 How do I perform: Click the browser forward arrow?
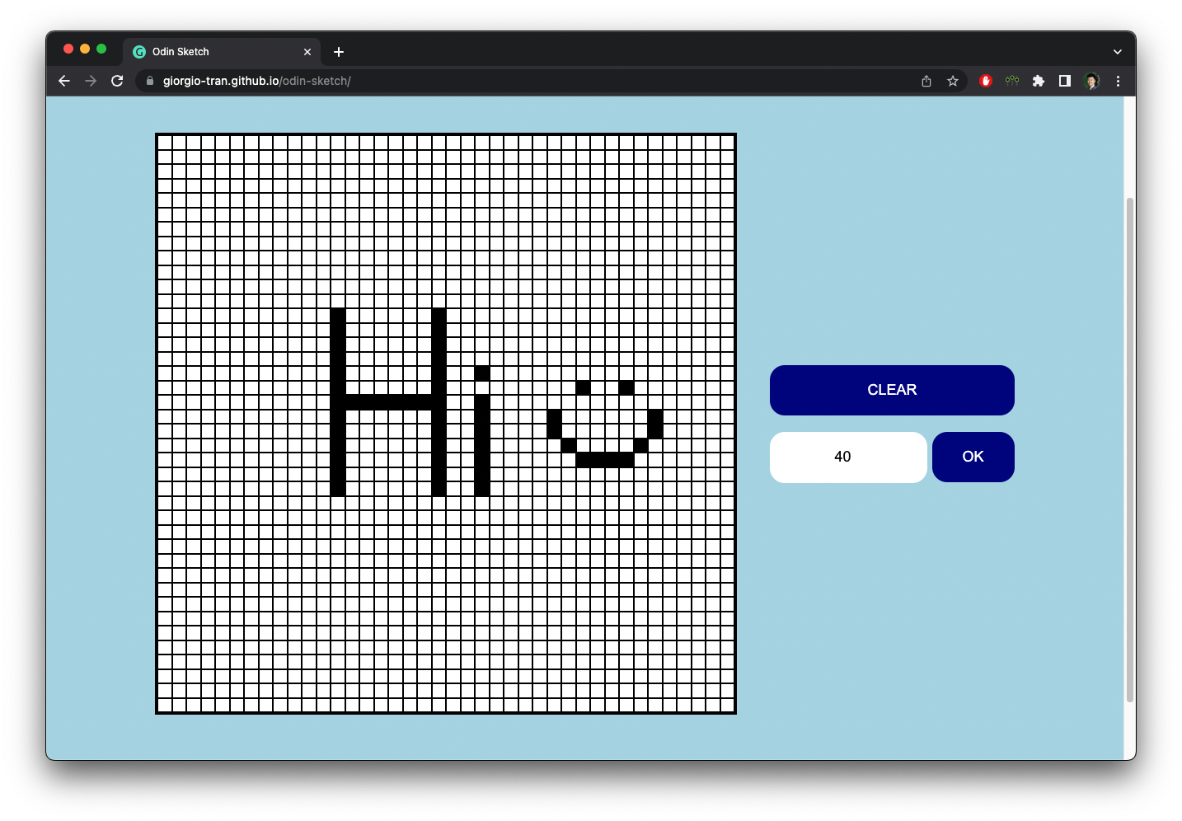point(91,81)
